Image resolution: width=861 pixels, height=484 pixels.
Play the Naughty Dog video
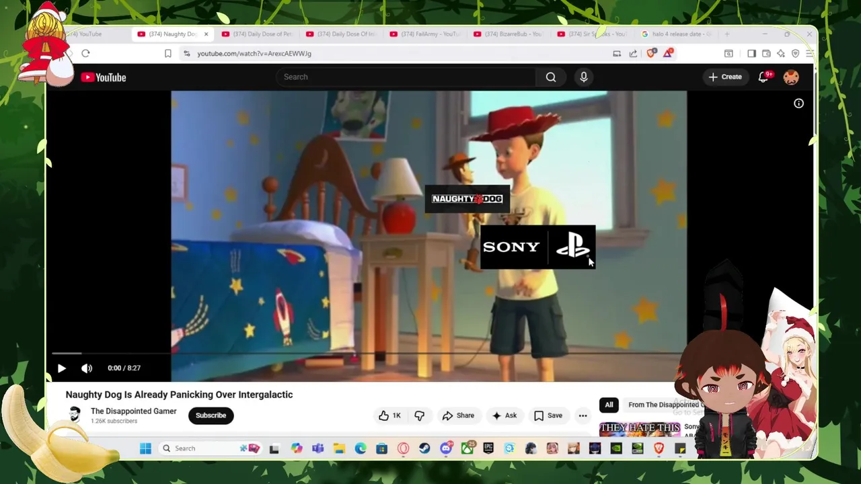point(61,368)
